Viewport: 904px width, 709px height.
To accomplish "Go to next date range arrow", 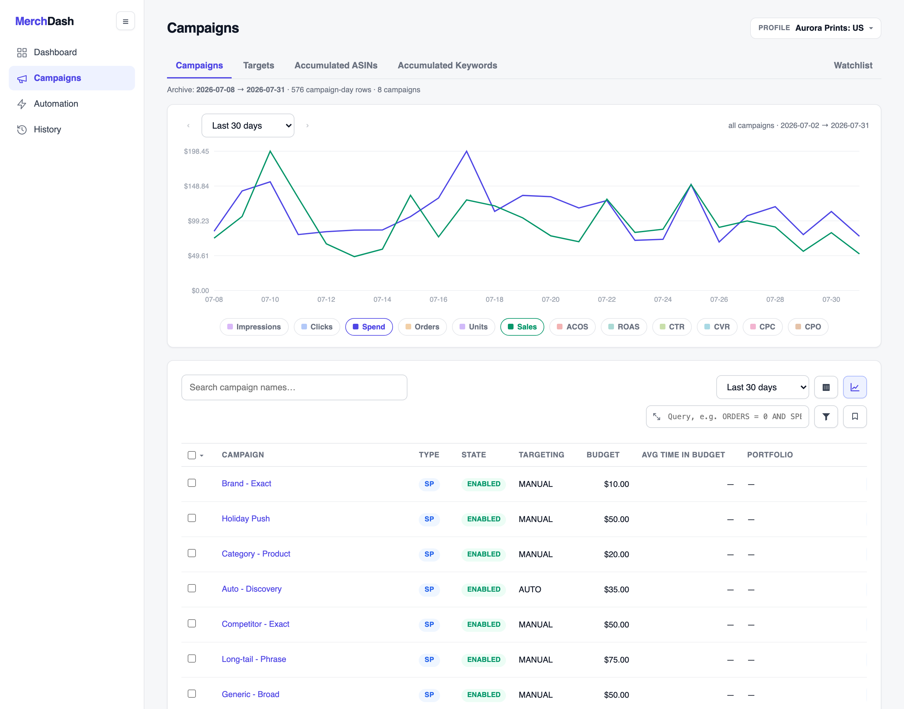I will tap(307, 125).
